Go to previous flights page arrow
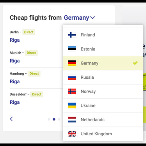The height and width of the screenshot is (146, 146). [x=11, y=119]
